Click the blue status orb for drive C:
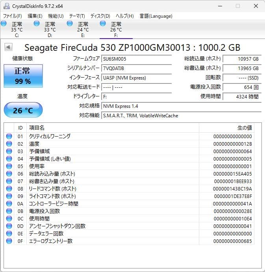This screenshot has height=272, width=265. pos(4,23)
